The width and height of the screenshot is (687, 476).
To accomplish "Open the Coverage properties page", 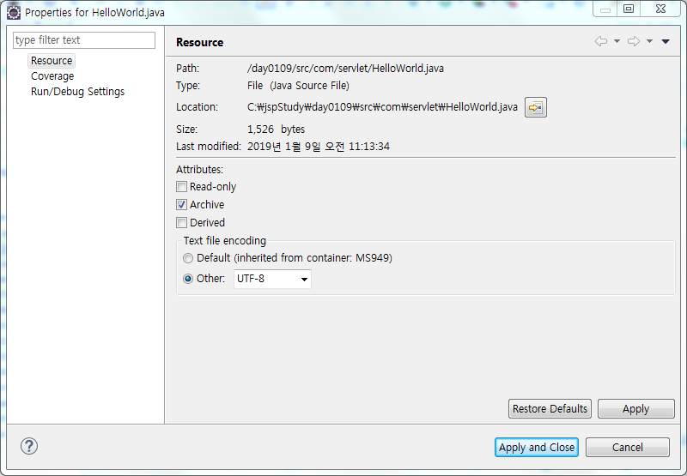I will (52, 76).
